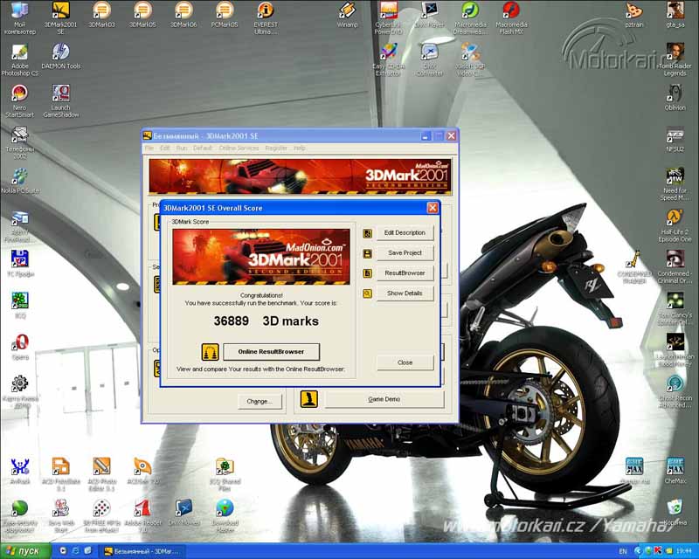Viewport: 699px width, 559px height.
Task: Open the Online Services menu
Action: pyautogui.click(x=239, y=148)
